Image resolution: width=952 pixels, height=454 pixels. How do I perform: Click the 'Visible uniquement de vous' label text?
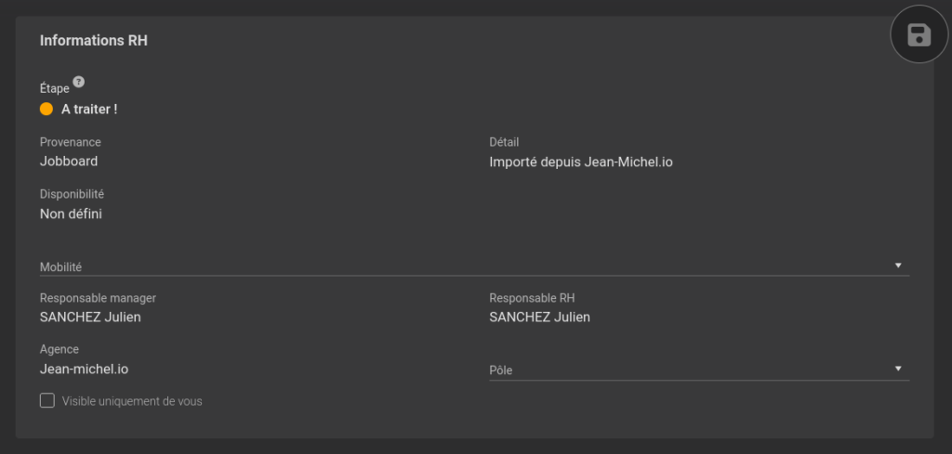click(x=132, y=401)
